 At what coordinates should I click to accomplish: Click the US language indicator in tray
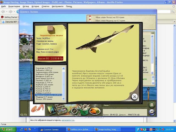tap(148, 129)
